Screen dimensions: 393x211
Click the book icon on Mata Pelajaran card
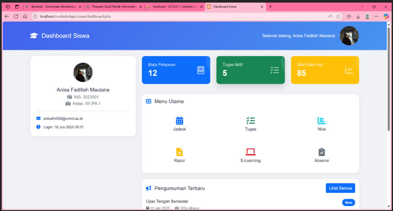coord(200,70)
